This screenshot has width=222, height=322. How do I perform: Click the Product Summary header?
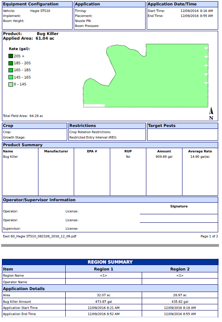click(x=110, y=145)
